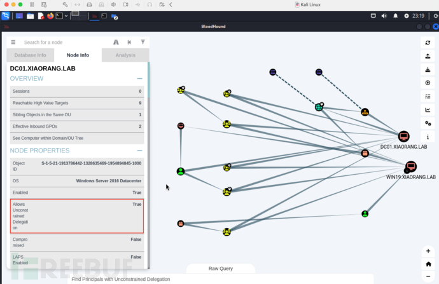
Task: Reset the graph view with home icon
Action: pyautogui.click(x=428, y=264)
